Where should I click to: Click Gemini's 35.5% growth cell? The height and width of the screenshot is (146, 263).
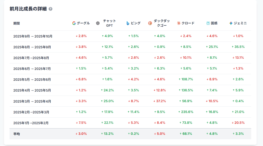click(x=239, y=47)
